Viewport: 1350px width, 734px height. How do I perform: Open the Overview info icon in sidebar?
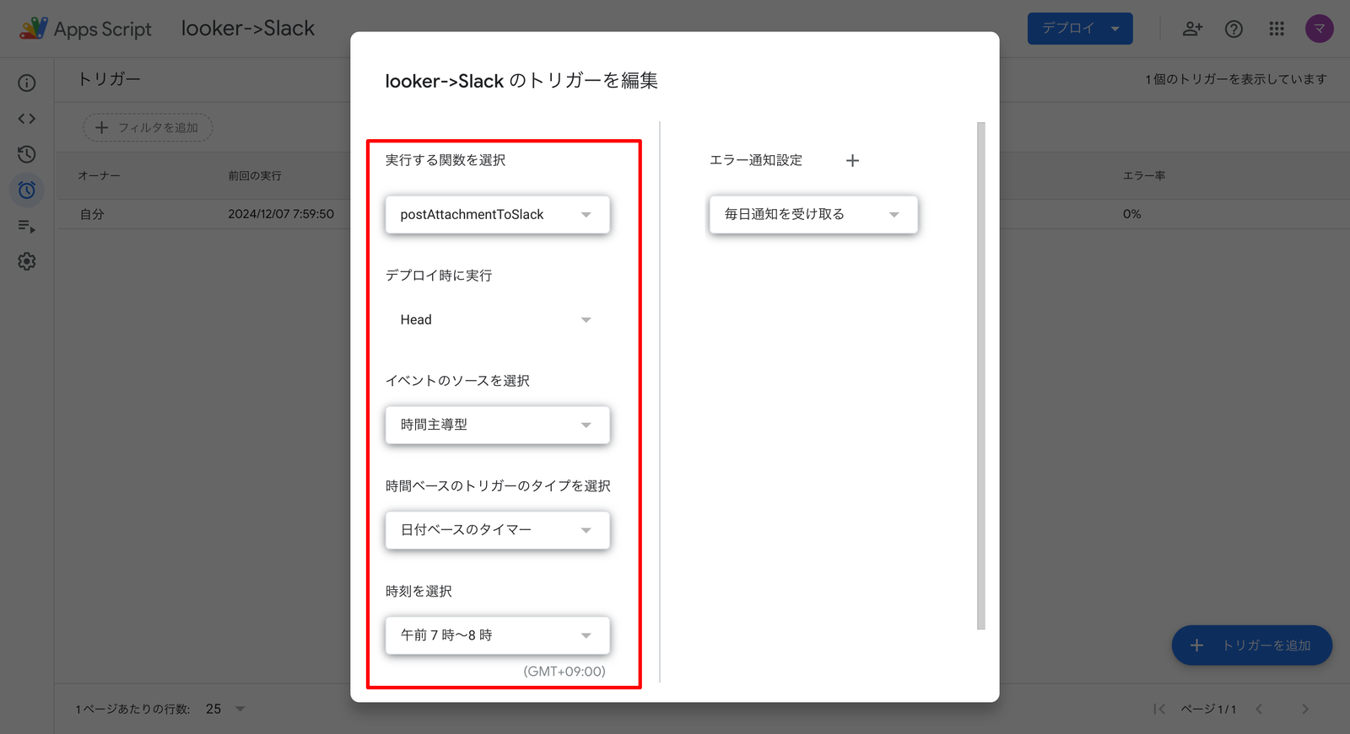(27, 83)
